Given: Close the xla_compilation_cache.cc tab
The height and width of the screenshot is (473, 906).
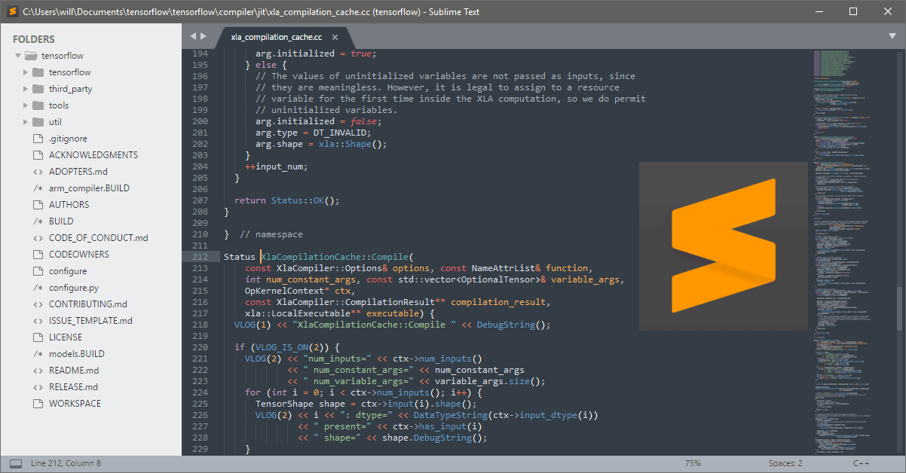Looking at the screenshot, I should pyautogui.click(x=335, y=37).
